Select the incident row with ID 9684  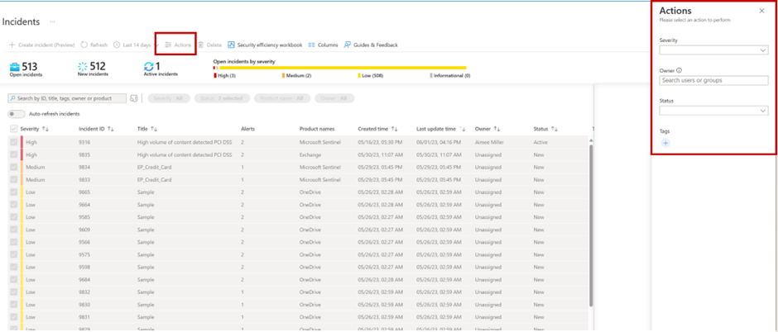299,279
